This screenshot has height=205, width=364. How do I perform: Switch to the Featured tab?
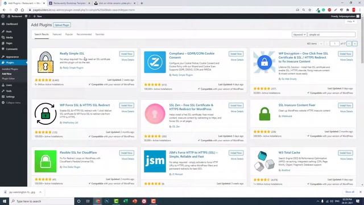[x=57, y=34]
